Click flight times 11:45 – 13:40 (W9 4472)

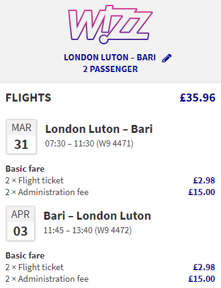pos(88,230)
